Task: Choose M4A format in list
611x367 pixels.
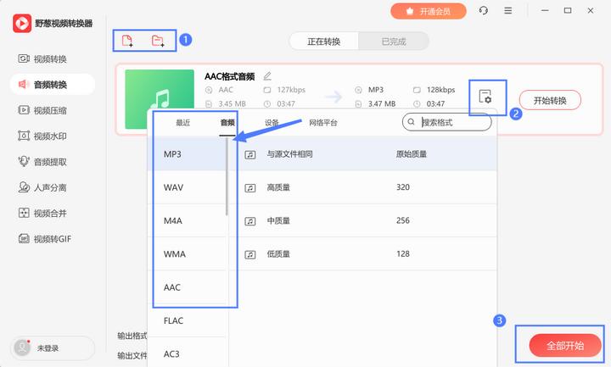Action: [x=188, y=220]
